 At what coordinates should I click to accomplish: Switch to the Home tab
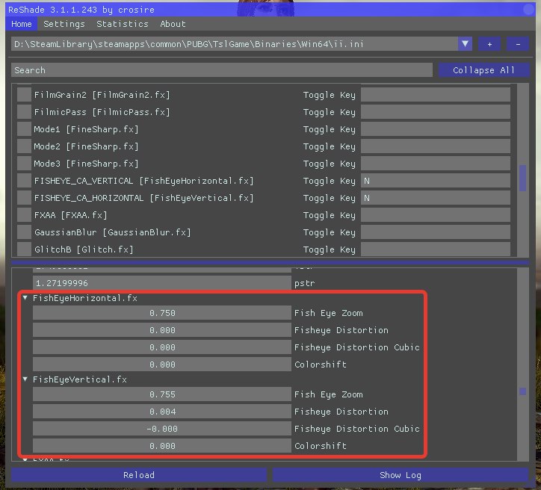(x=22, y=24)
